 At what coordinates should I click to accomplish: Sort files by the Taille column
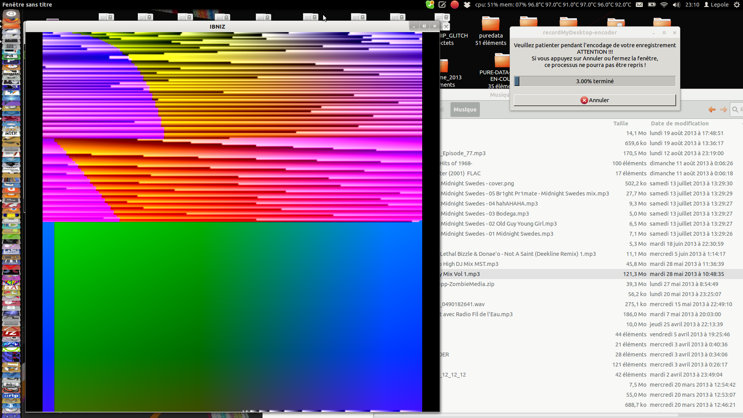point(620,123)
